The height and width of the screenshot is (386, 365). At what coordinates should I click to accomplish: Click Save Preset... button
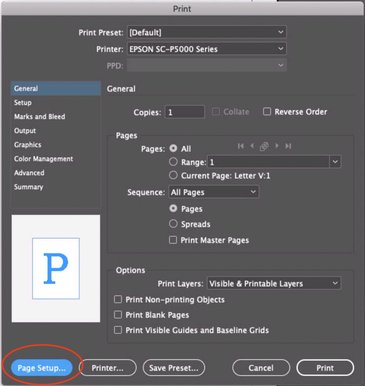[174, 368]
